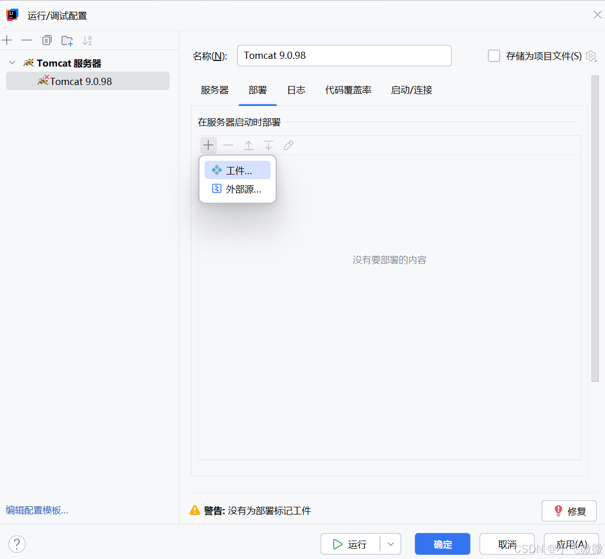Click the IntelliJ IDEA logo in title bar

(x=12, y=15)
